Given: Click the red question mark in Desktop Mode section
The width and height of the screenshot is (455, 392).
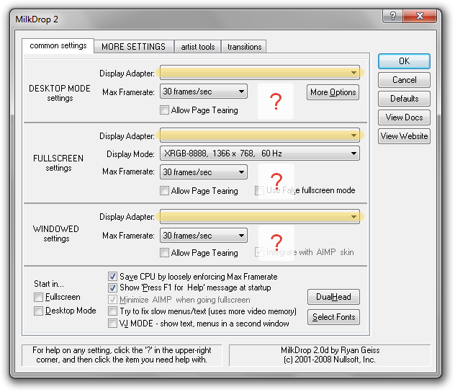Looking at the screenshot, I should click(x=276, y=102).
